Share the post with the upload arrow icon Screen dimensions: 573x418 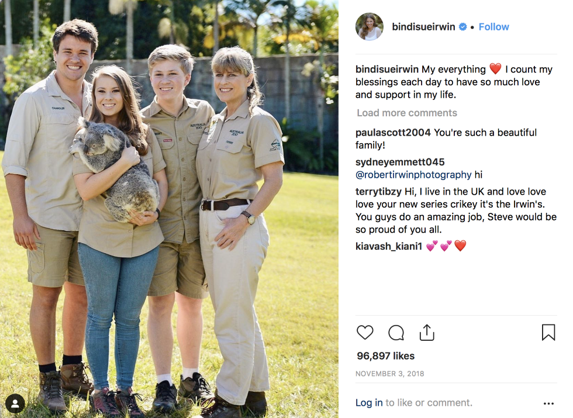point(427,333)
